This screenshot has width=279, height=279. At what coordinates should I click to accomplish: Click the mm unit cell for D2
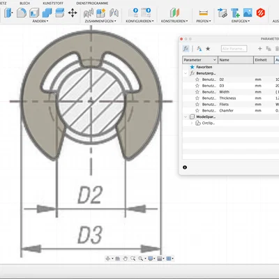click(x=258, y=80)
